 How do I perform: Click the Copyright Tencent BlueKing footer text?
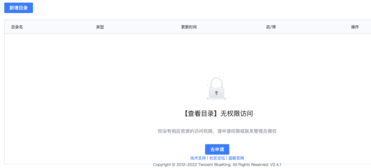[x=217, y=165]
